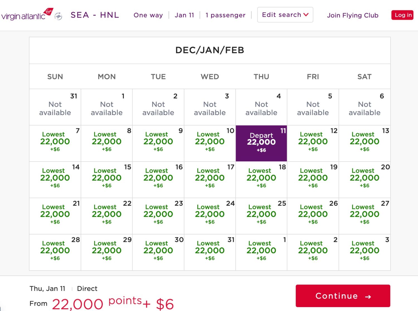Click the SEA - HNL route heading
The width and height of the screenshot is (418, 311).
point(94,15)
